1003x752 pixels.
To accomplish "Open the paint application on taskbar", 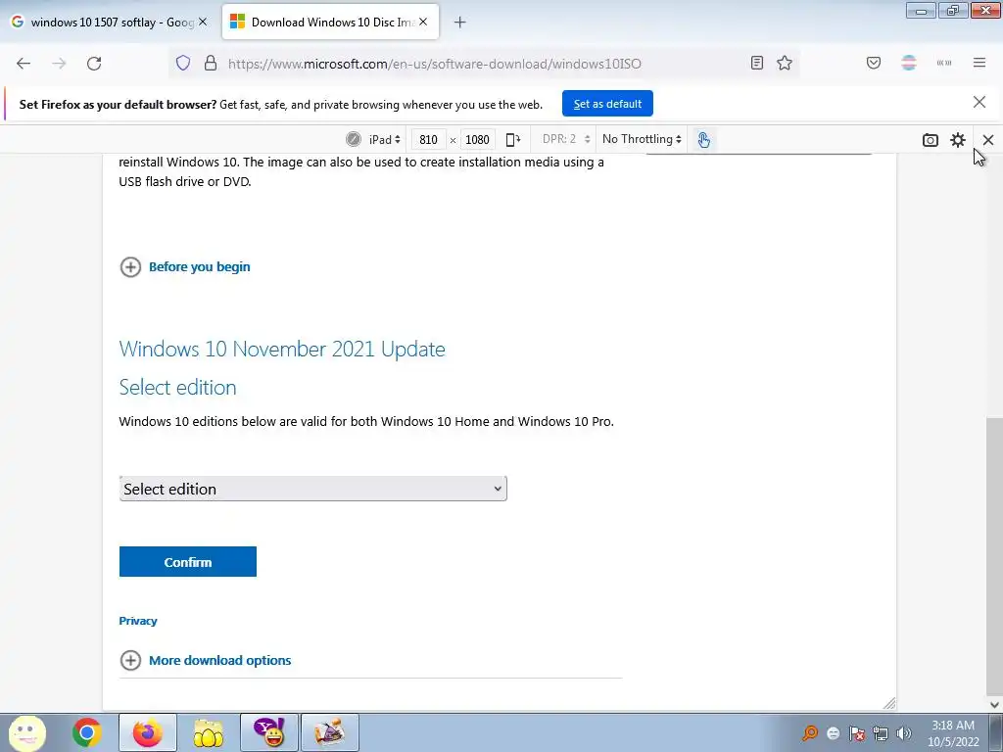I will pos(330,732).
